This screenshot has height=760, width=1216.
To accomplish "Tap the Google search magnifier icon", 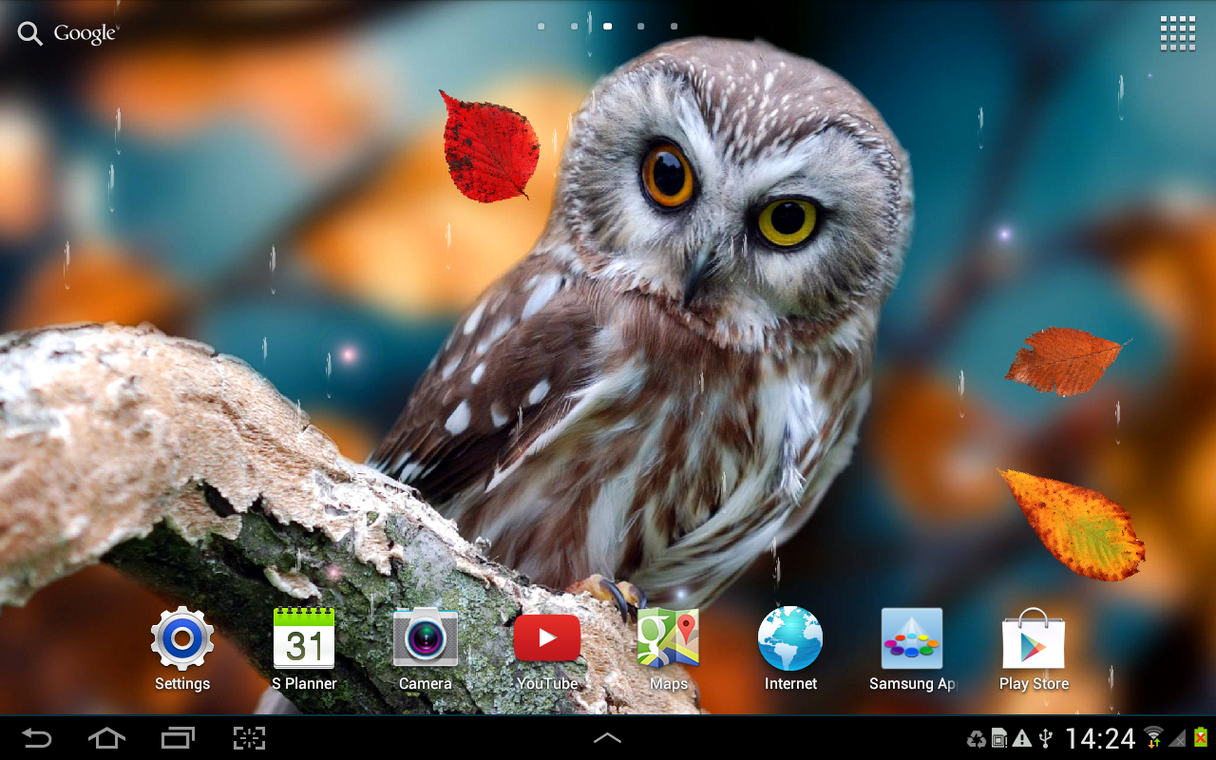I will [x=29, y=34].
